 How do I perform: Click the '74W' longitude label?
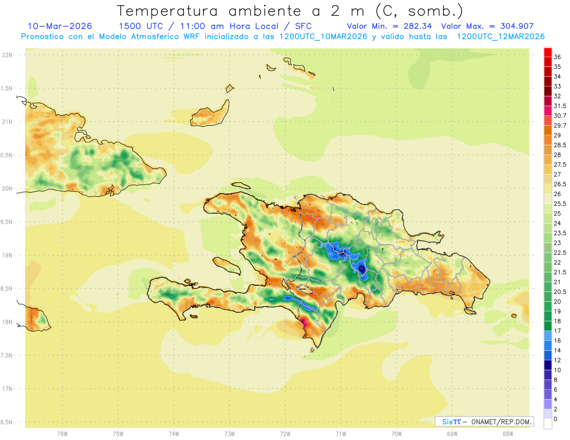point(174,433)
